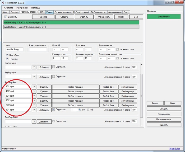Viewport: 185px width, 152px height.
Task: Open Любая улица selector for 70%*cpot
Action: click(128, 105)
